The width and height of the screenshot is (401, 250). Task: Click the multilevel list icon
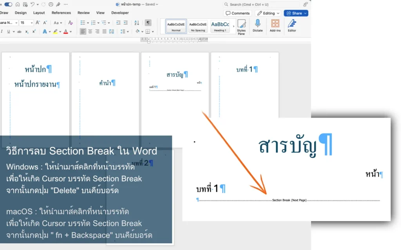click(104, 23)
